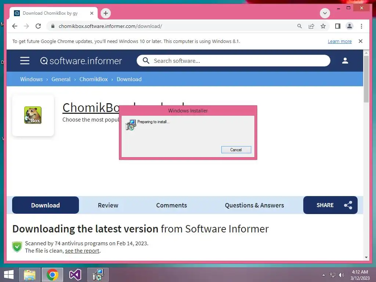Reload the page with the refresh icon
Screen dimensions: 376x282
tap(38, 26)
